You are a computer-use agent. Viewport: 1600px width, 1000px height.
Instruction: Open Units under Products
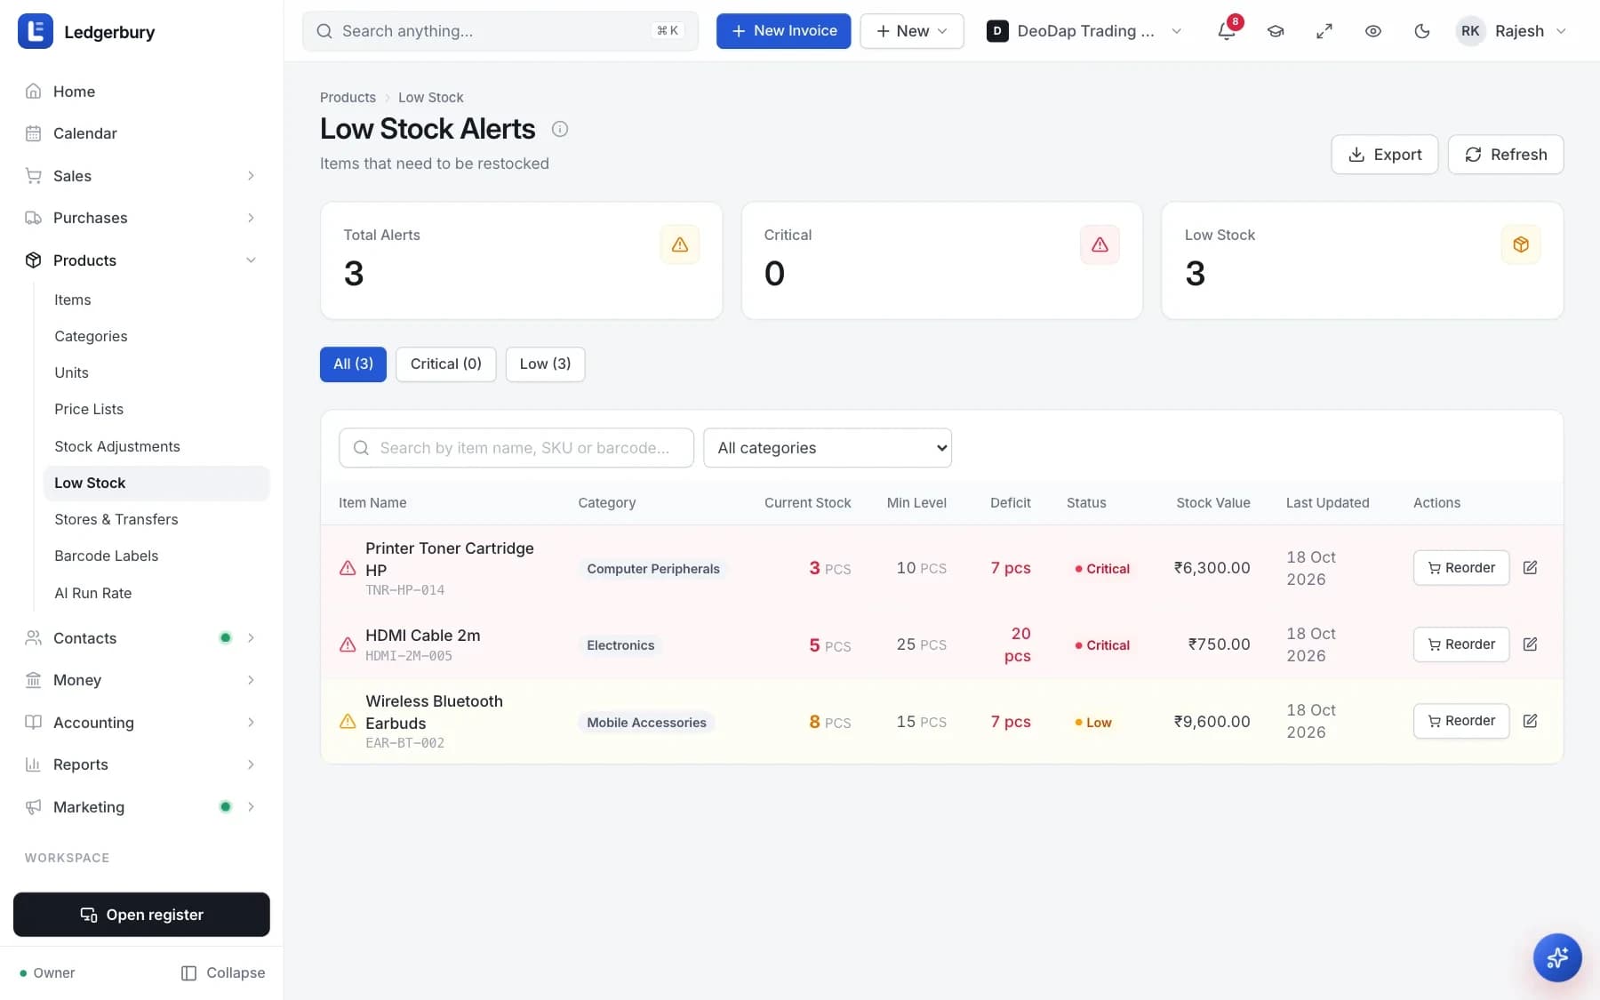156,372
